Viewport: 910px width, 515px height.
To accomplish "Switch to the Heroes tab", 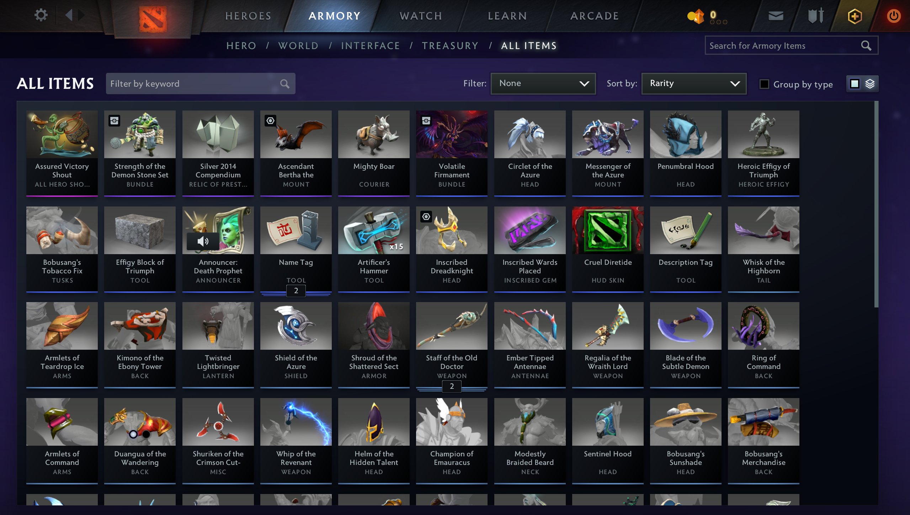I will click(248, 16).
